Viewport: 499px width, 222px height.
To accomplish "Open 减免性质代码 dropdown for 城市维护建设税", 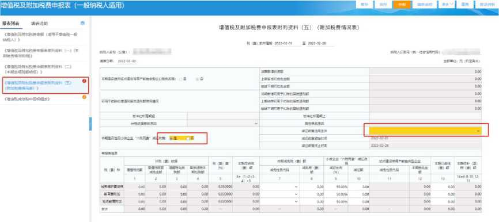I will point(279,187).
